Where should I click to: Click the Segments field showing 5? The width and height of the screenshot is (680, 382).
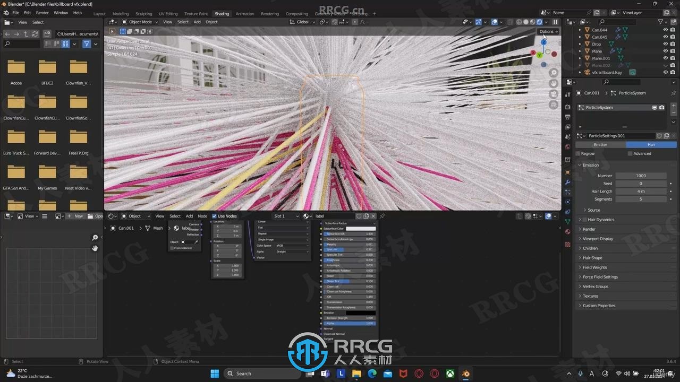coord(641,199)
